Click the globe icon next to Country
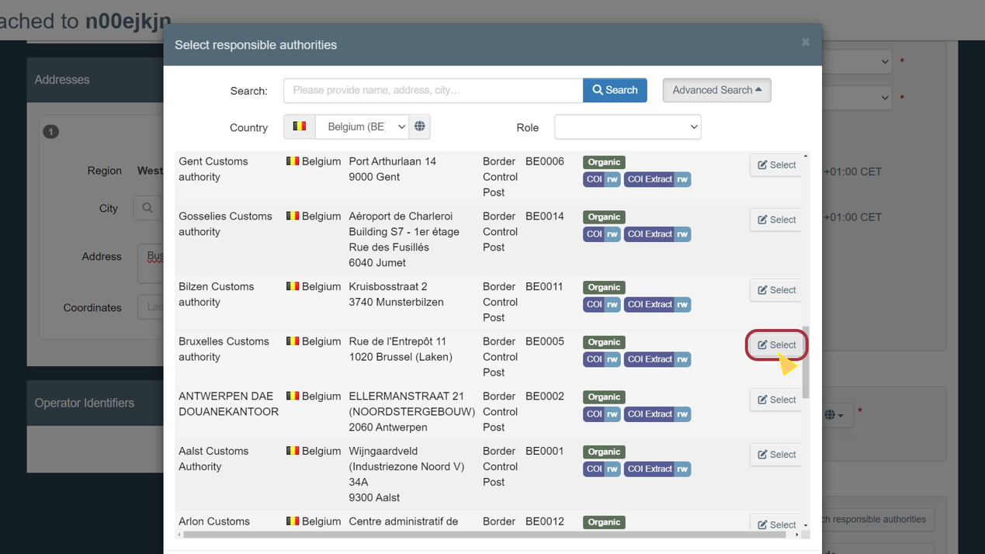This screenshot has height=554, width=985. [x=420, y=126]
